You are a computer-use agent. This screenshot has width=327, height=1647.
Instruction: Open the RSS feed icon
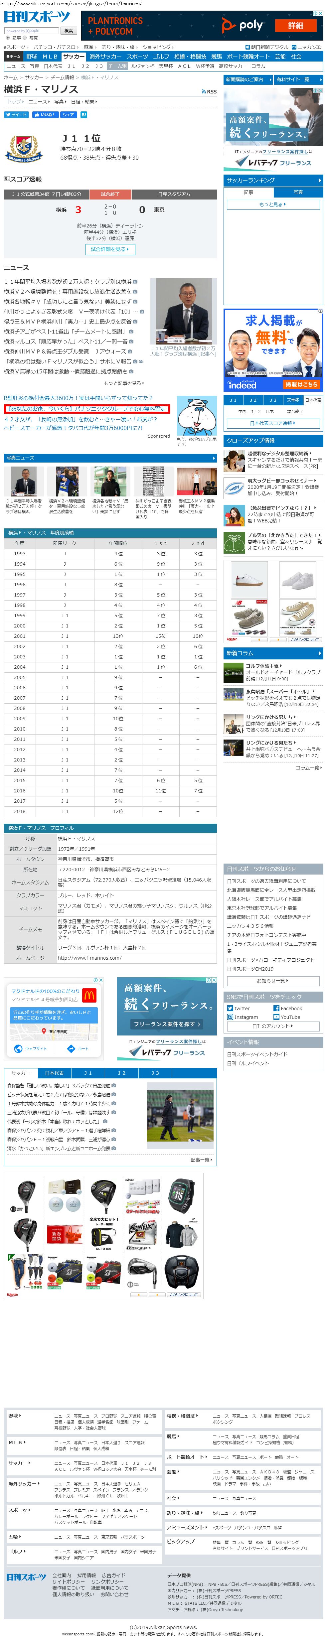(x=209, y=92)
